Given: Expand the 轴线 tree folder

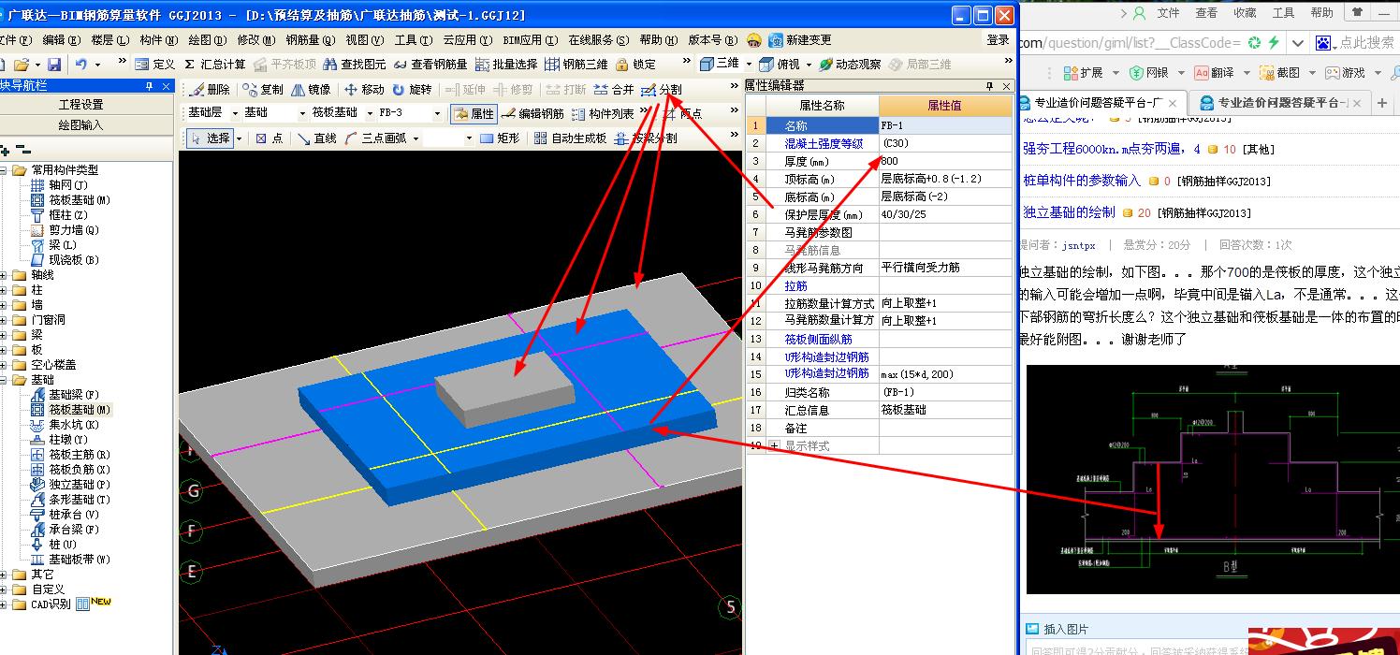Looking at the screenshot, I should [x=5, y=275].
